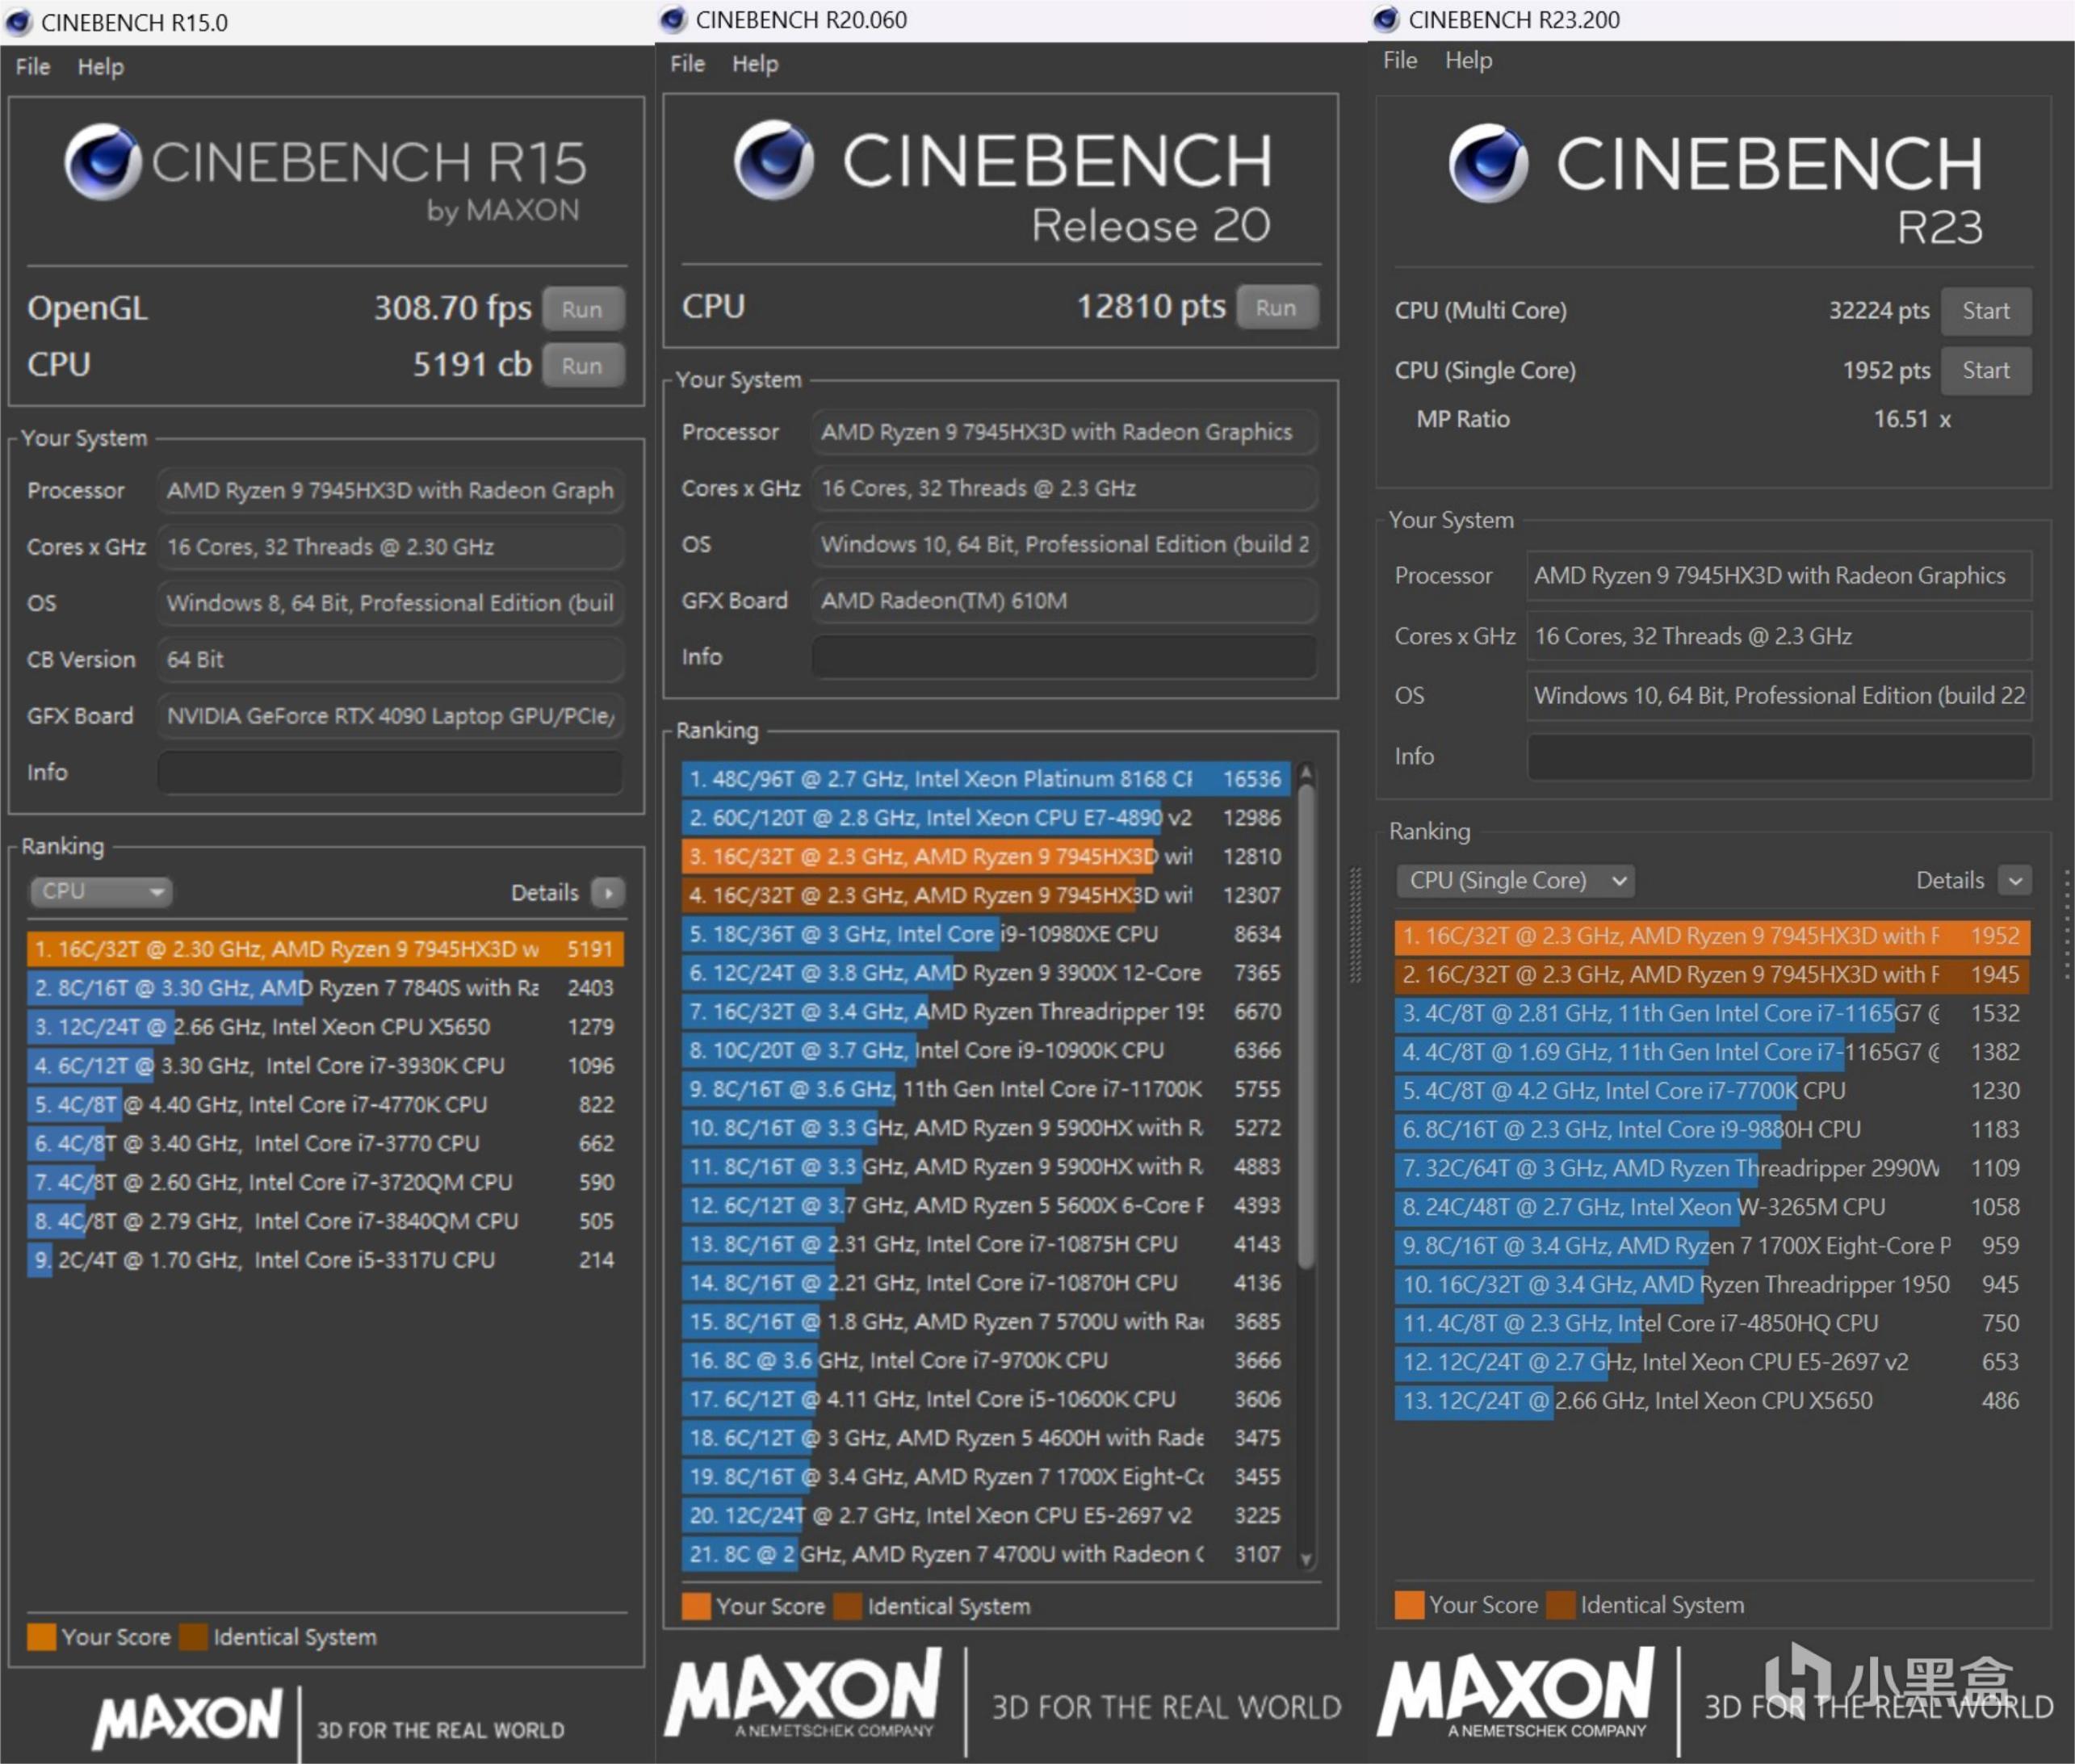Image resolution: width=2075 pixels, height=1764 pixels.
Task: Start the CPU (Single Core) benchmark
Action: (1985, 370)
